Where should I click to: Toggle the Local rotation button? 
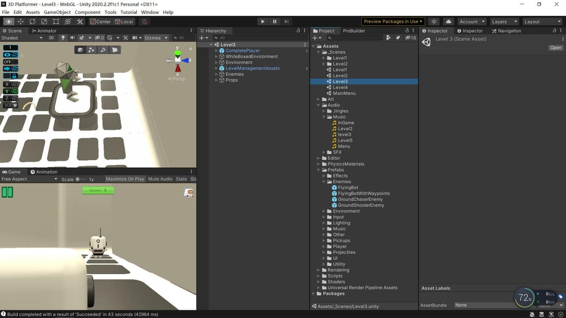(x=124, y=21)
